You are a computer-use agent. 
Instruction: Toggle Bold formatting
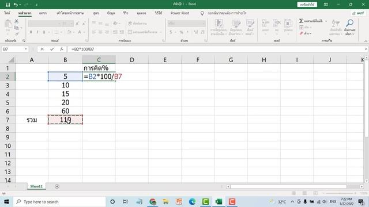31,32
